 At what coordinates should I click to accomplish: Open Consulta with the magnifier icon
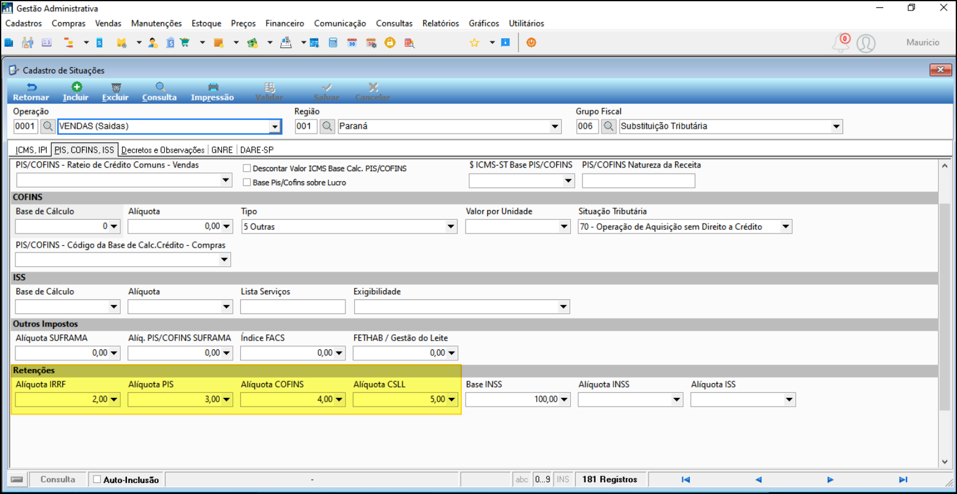159,87
